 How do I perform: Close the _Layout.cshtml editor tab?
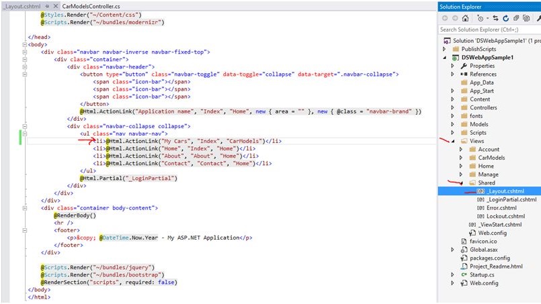(x=55, y=6)
